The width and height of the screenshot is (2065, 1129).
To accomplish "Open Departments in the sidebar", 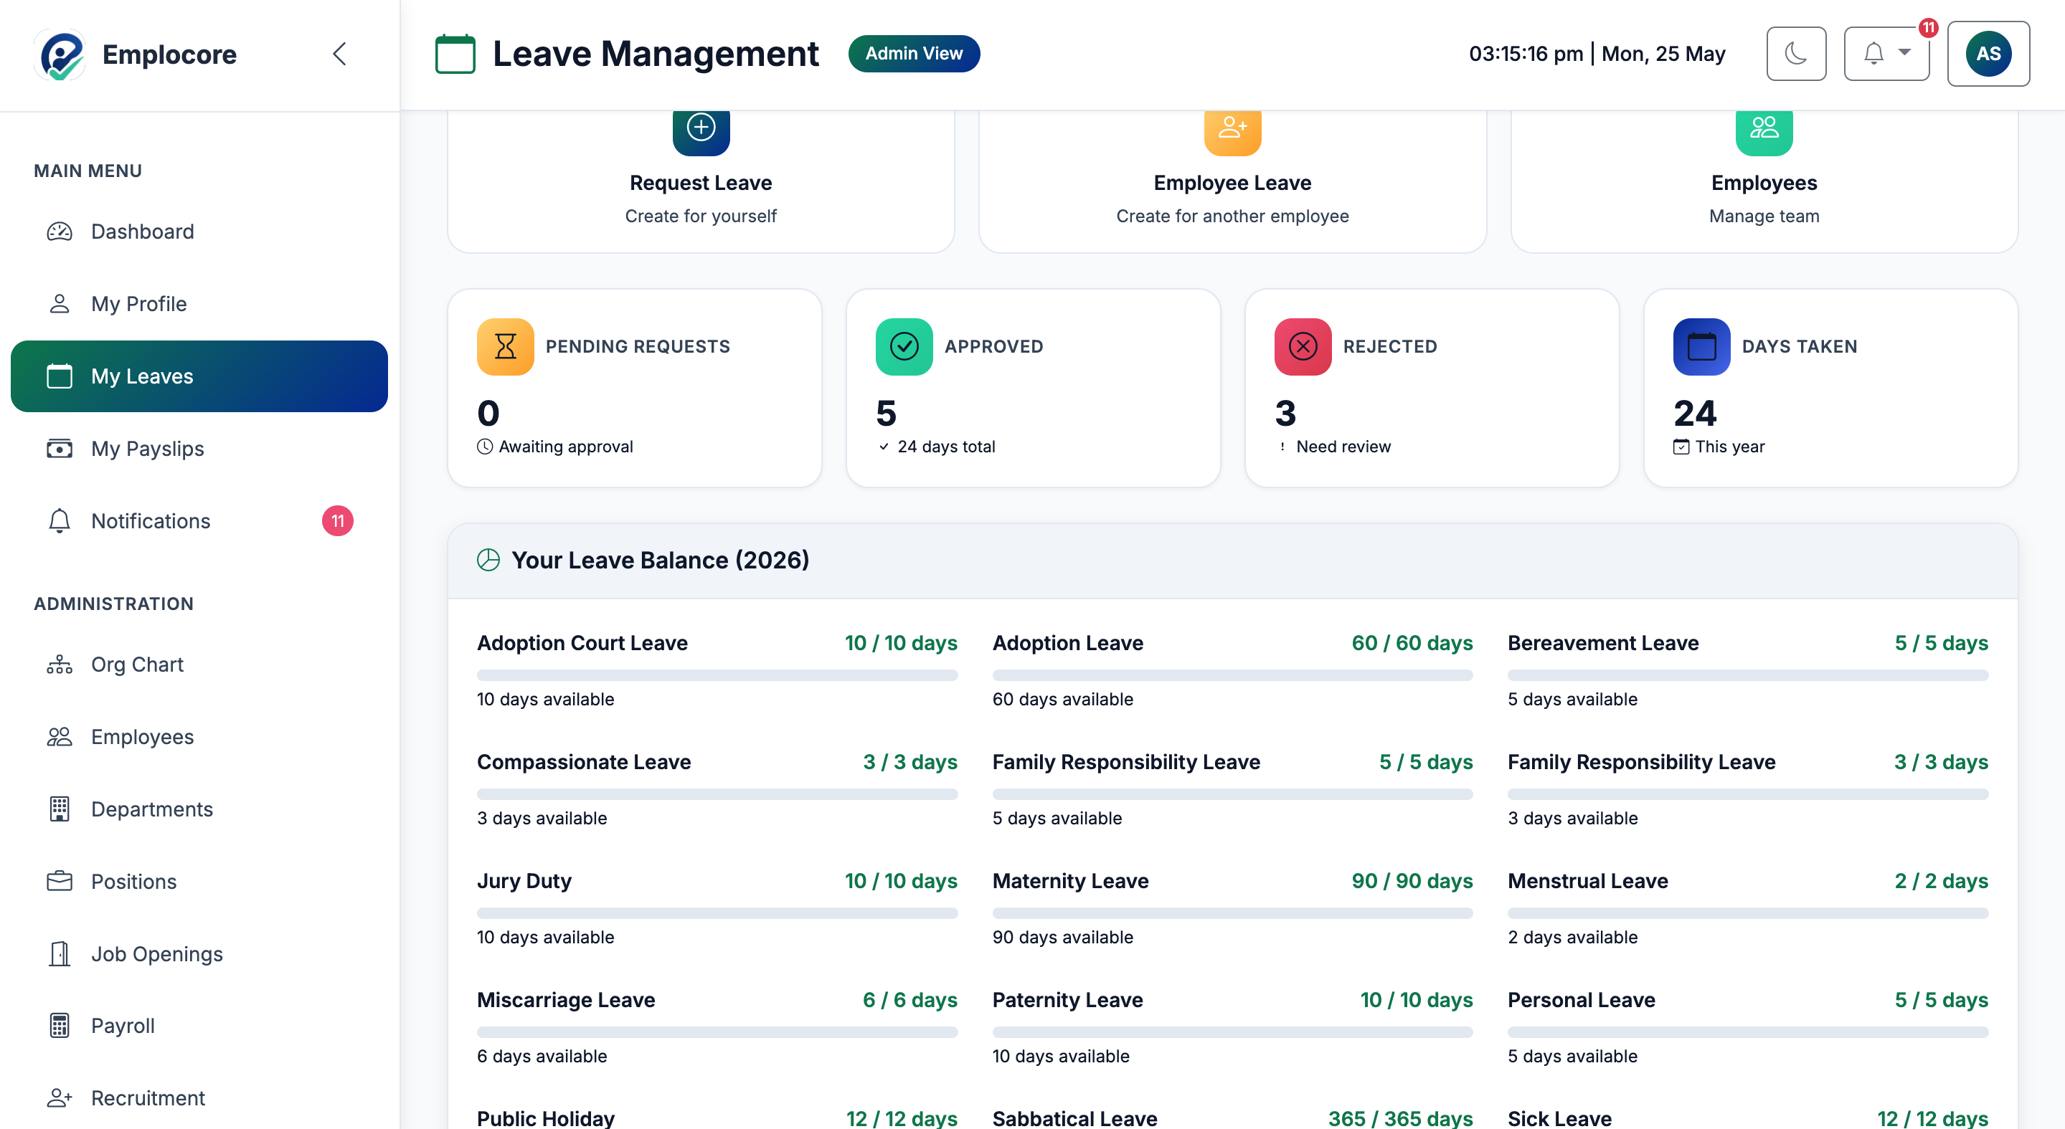I will tap(199, 809).
